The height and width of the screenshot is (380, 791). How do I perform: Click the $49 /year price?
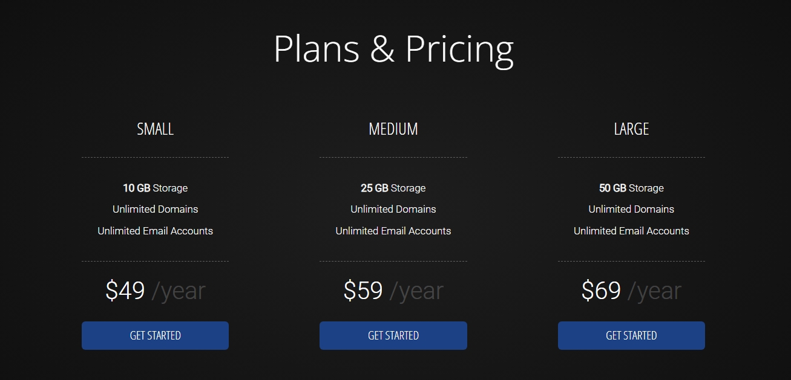(155, 291)
